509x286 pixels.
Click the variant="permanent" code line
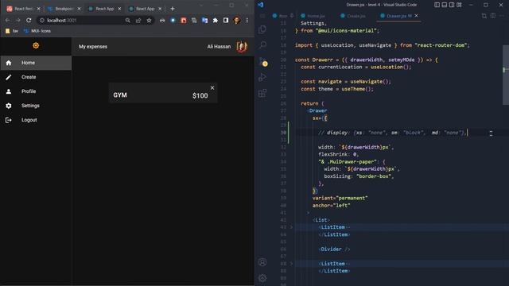pyautogui.click(x=340, y=198)
